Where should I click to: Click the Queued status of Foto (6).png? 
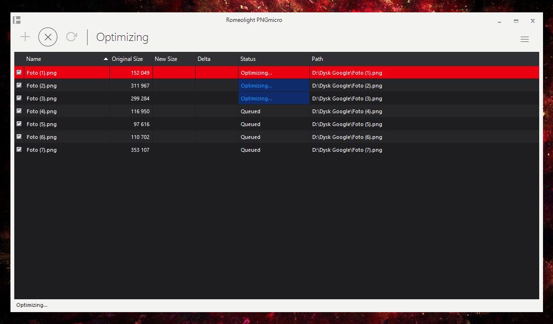(250, 137)
